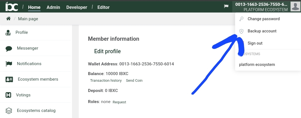
Task: Click the Messenger speech bubble icon
Action: click(9, 48)
